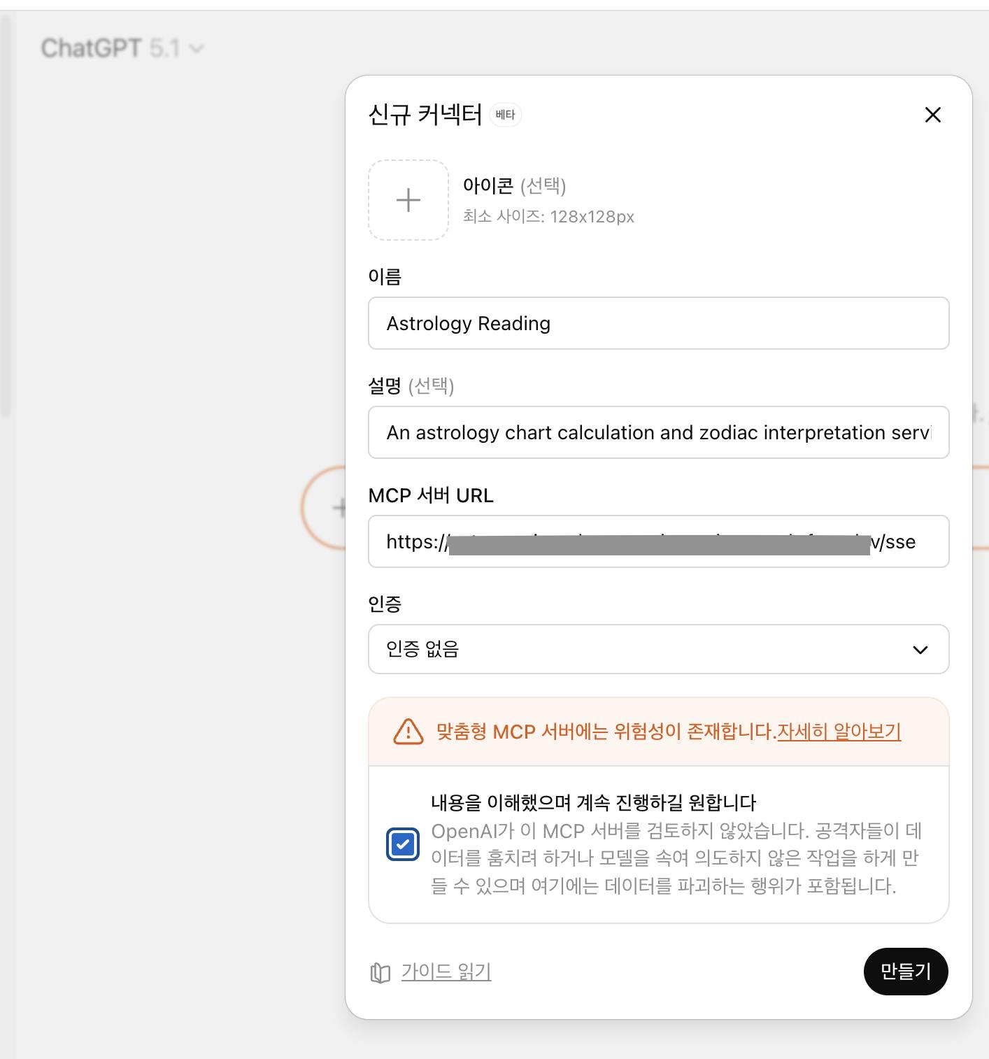This screenshot has width=989, height=1059.
Task: Click the MCP 서버 URL input field
Action: [x=657, y=541]
